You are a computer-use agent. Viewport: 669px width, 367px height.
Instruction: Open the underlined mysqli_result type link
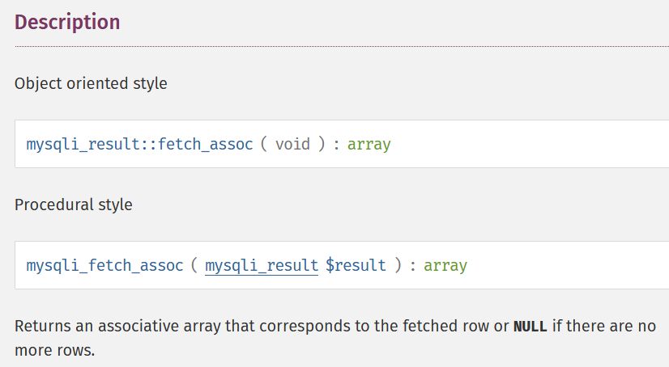(262, 265)
